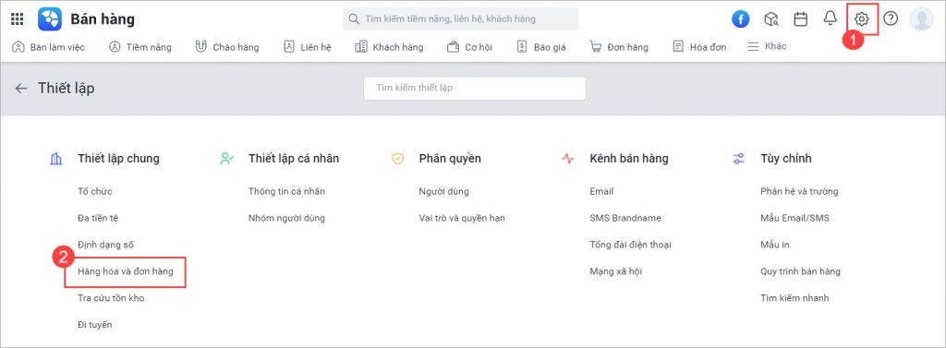Open Vai trò và quyền hạn link
The height and width of the screenshot is (348, 946).
[462, 218]
